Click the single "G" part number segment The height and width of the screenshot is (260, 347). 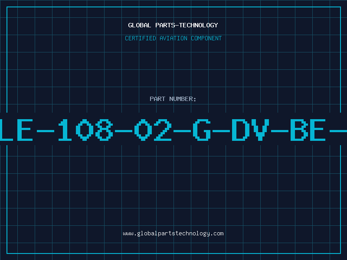pos(202,130)
